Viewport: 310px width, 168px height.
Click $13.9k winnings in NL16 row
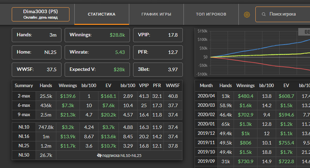pyautogui.click(x=68, y=137)
